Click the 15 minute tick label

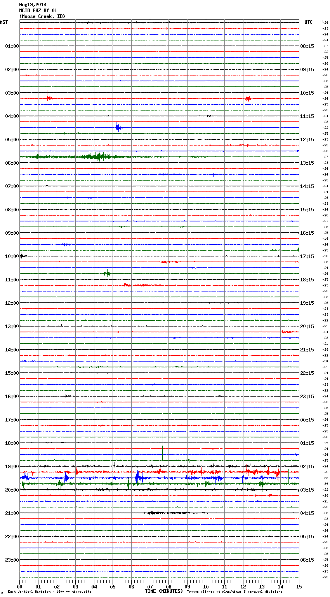click(x=299, y=586)
